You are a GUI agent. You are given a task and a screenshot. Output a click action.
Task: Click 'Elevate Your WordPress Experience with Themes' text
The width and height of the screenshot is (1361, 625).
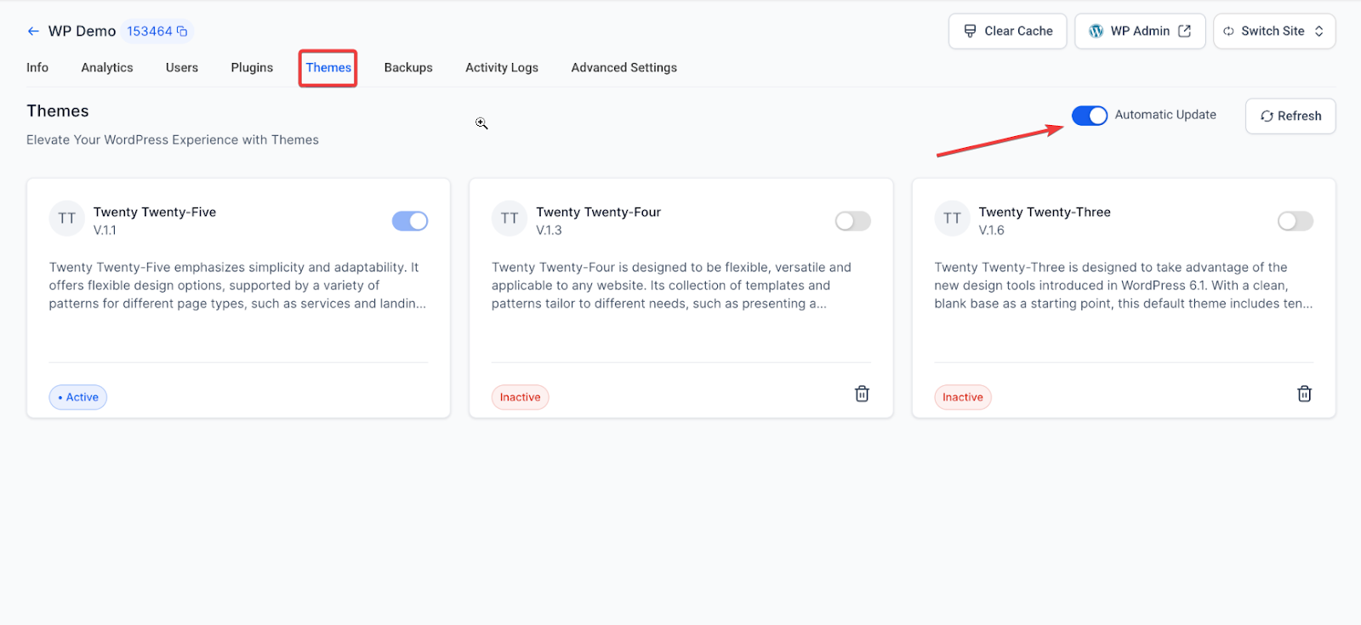pyautogui.click(x=173, y=140)
